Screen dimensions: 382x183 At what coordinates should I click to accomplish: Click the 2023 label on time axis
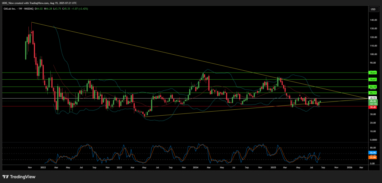(119, 168)
